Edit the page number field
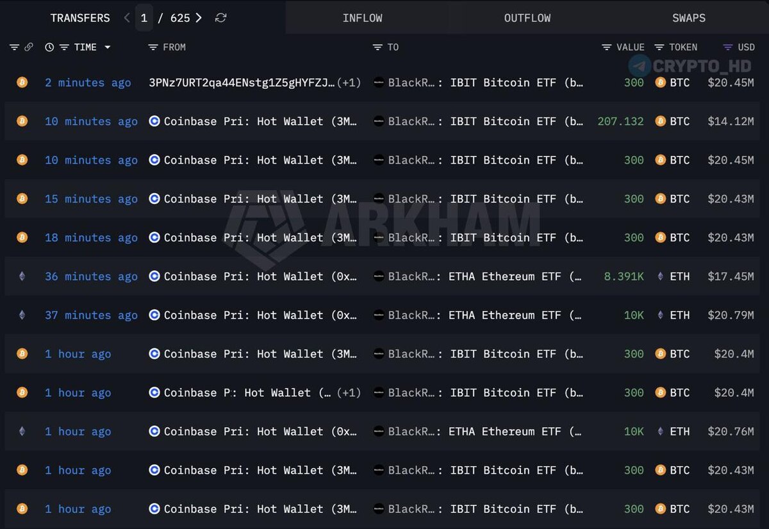 [144, 18]
